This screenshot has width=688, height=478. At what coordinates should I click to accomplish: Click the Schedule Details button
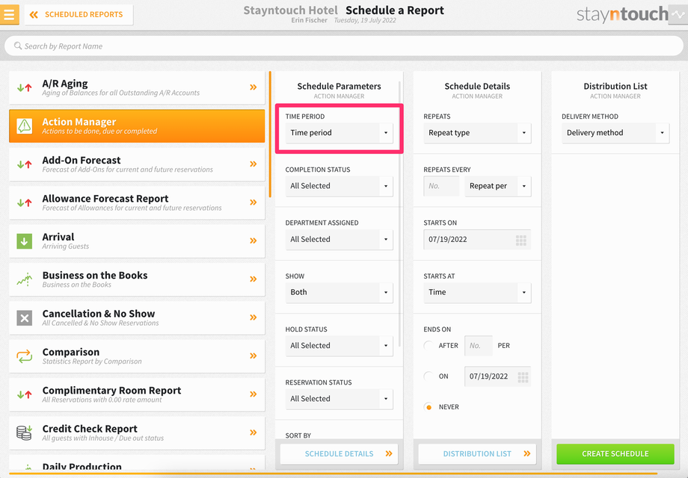(x=340, y=454)
